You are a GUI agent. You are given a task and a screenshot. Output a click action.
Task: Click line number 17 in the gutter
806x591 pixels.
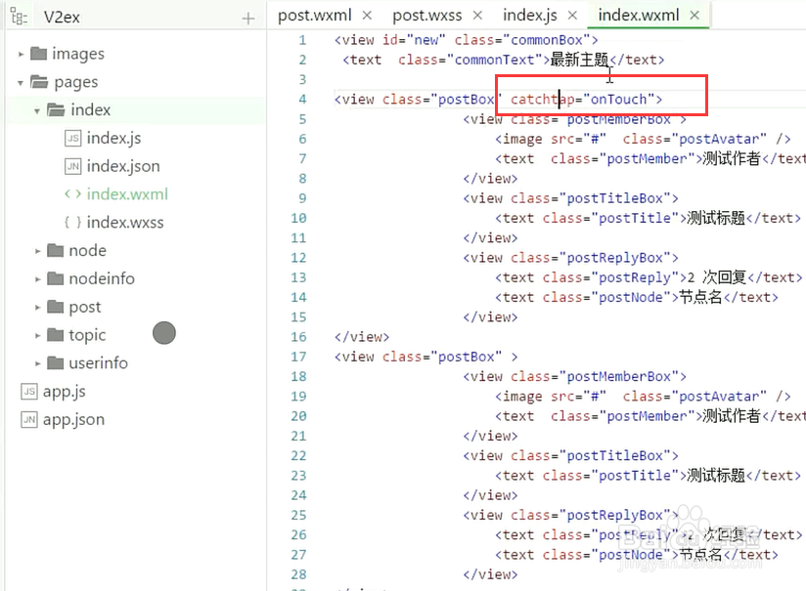click(x=298, y=357)
